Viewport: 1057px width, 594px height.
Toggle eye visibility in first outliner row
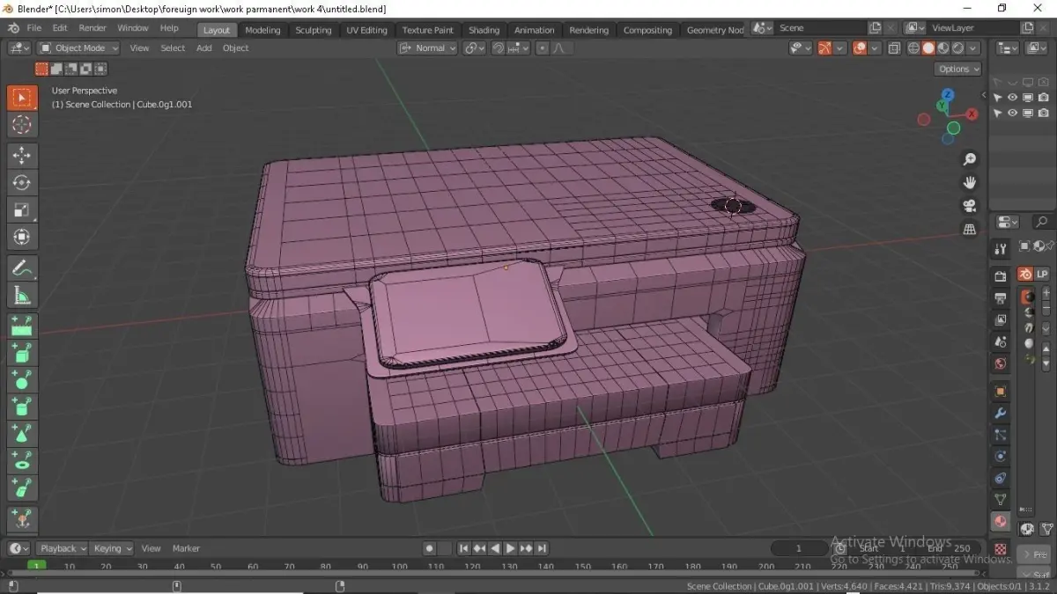click(1013, 98)
